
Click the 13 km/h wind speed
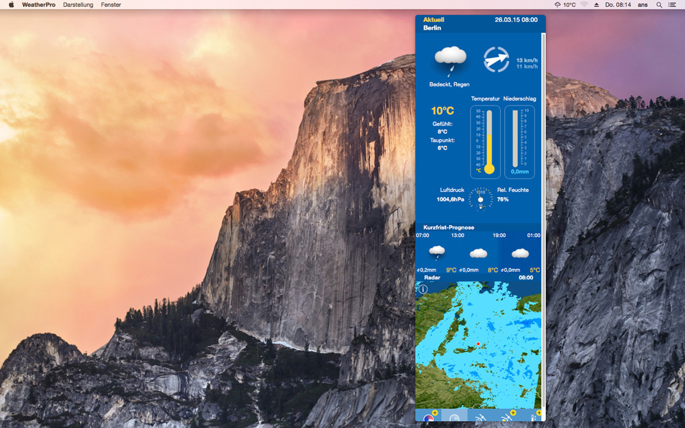coord(527,60)
